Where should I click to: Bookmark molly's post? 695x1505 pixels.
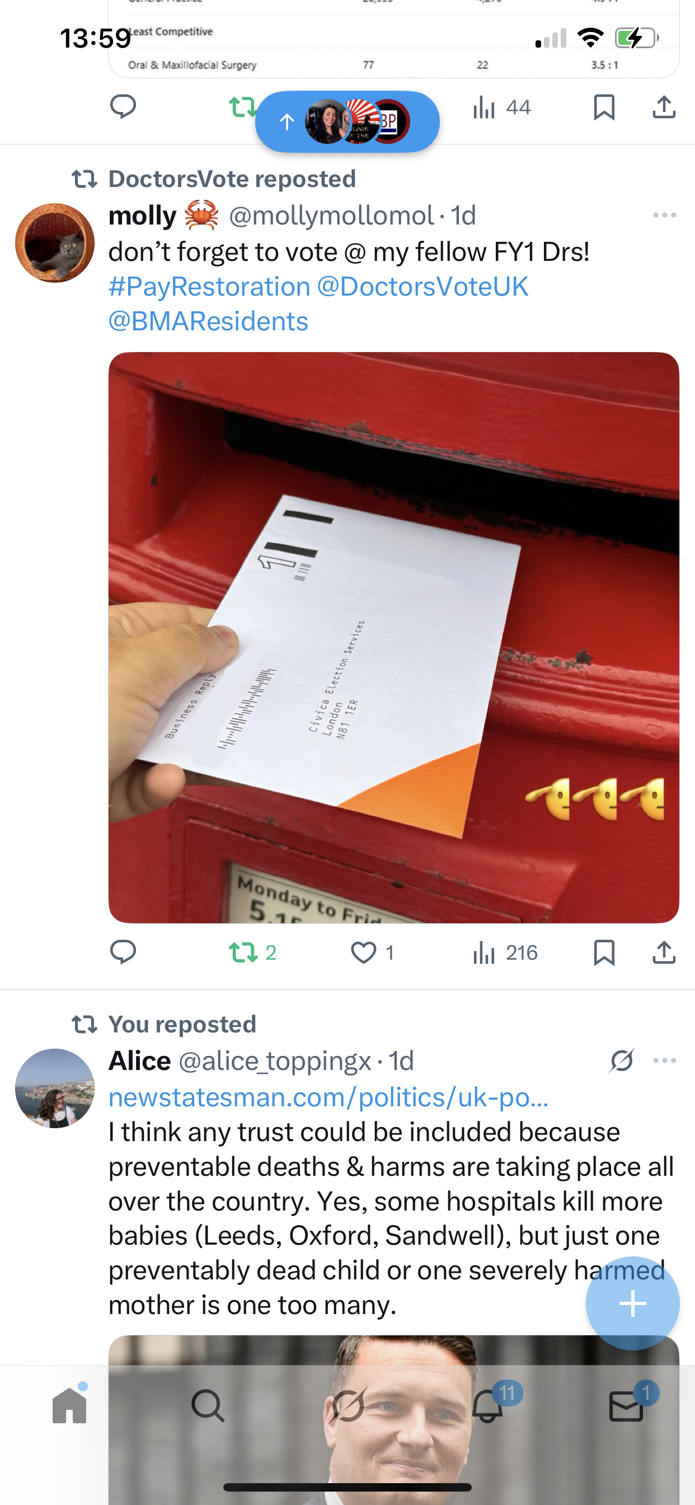point(604,952)
